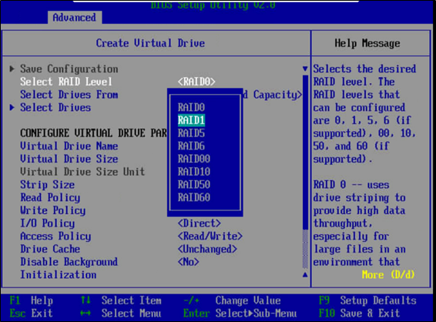Viewport: 436px width, 322px height.
Task: Click the Select RAID Level current value
Action: [x=196, y=82]
